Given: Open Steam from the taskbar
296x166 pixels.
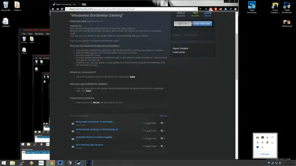Looking at the screenshot, I should coord(79,163).
